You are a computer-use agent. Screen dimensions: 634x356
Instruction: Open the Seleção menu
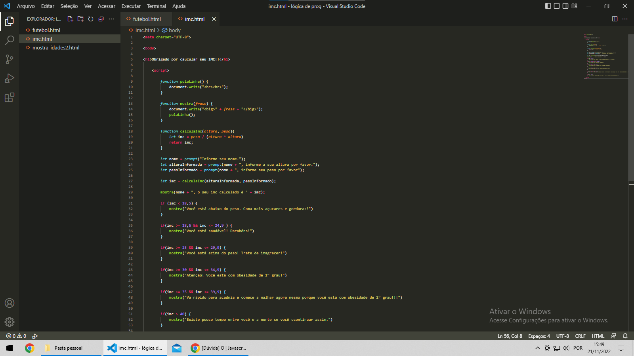pos(69,6)
